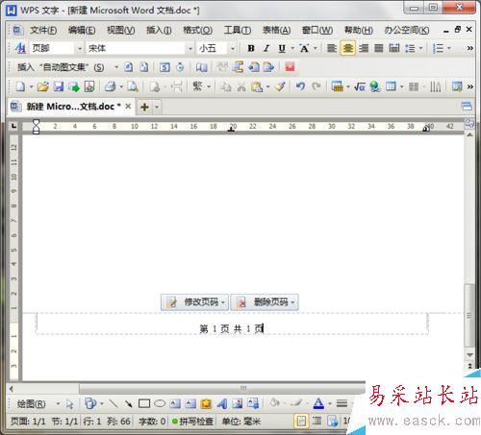
Task: Toggle bold formatting
Action: tap(251, 48)
